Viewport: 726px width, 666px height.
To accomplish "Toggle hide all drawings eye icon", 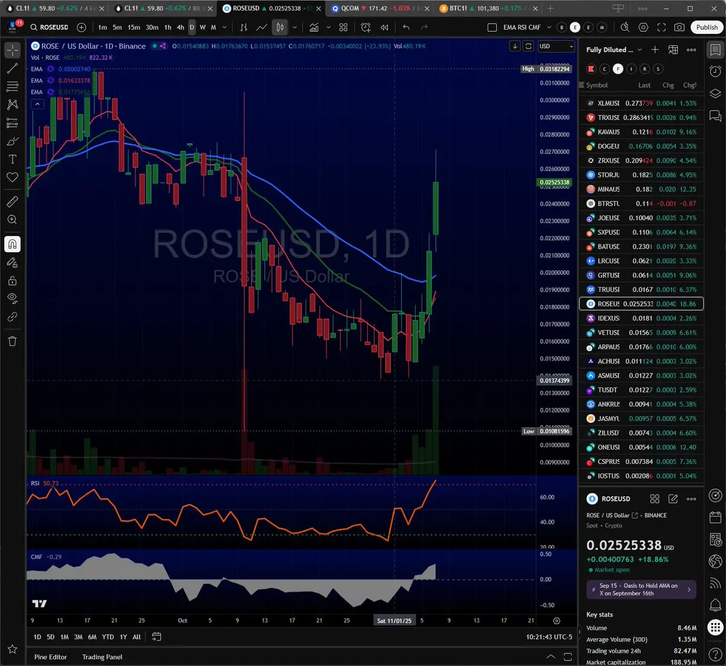I will 12,298.
